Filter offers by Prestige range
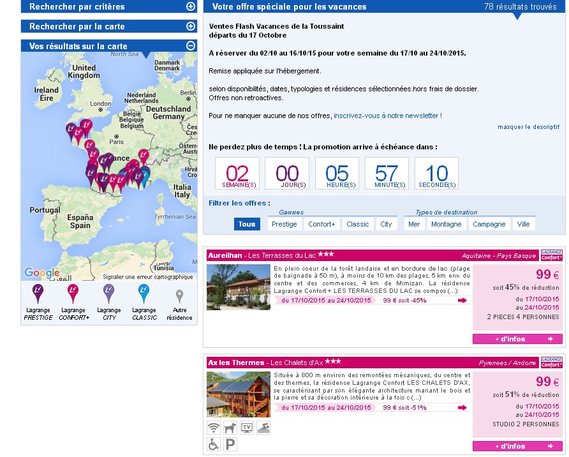 284,224
